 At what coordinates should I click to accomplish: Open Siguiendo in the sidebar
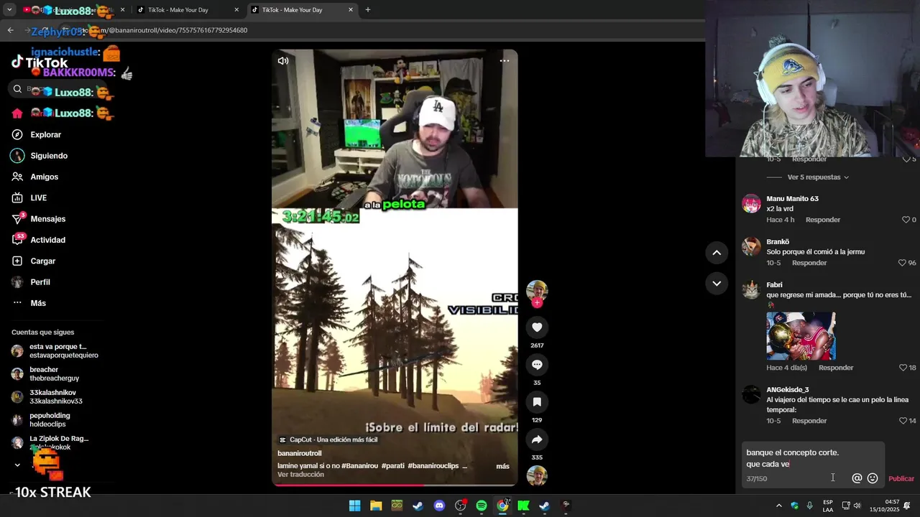point(49,156)
